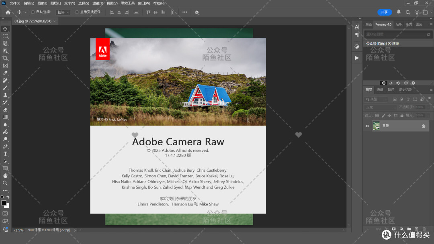
Task: Open the Actions play-button panel icon
Action: (x=357, y=58)
